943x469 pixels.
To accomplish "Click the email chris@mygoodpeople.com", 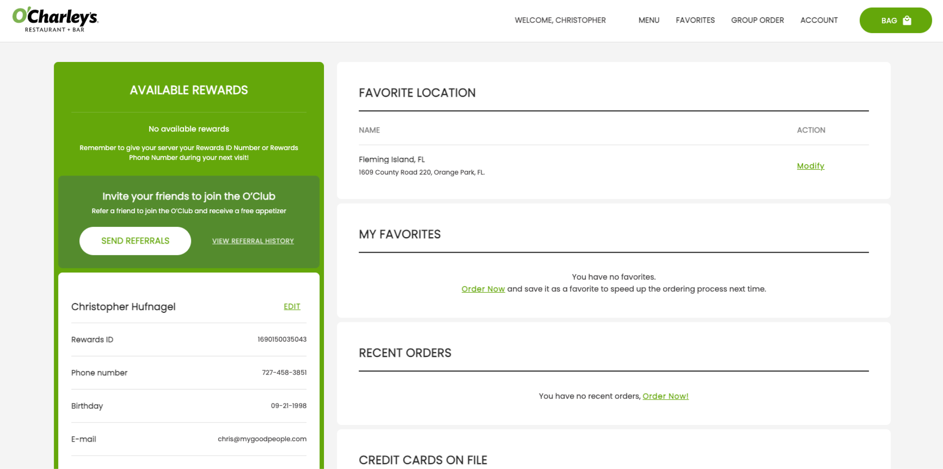I will [262, 439].
